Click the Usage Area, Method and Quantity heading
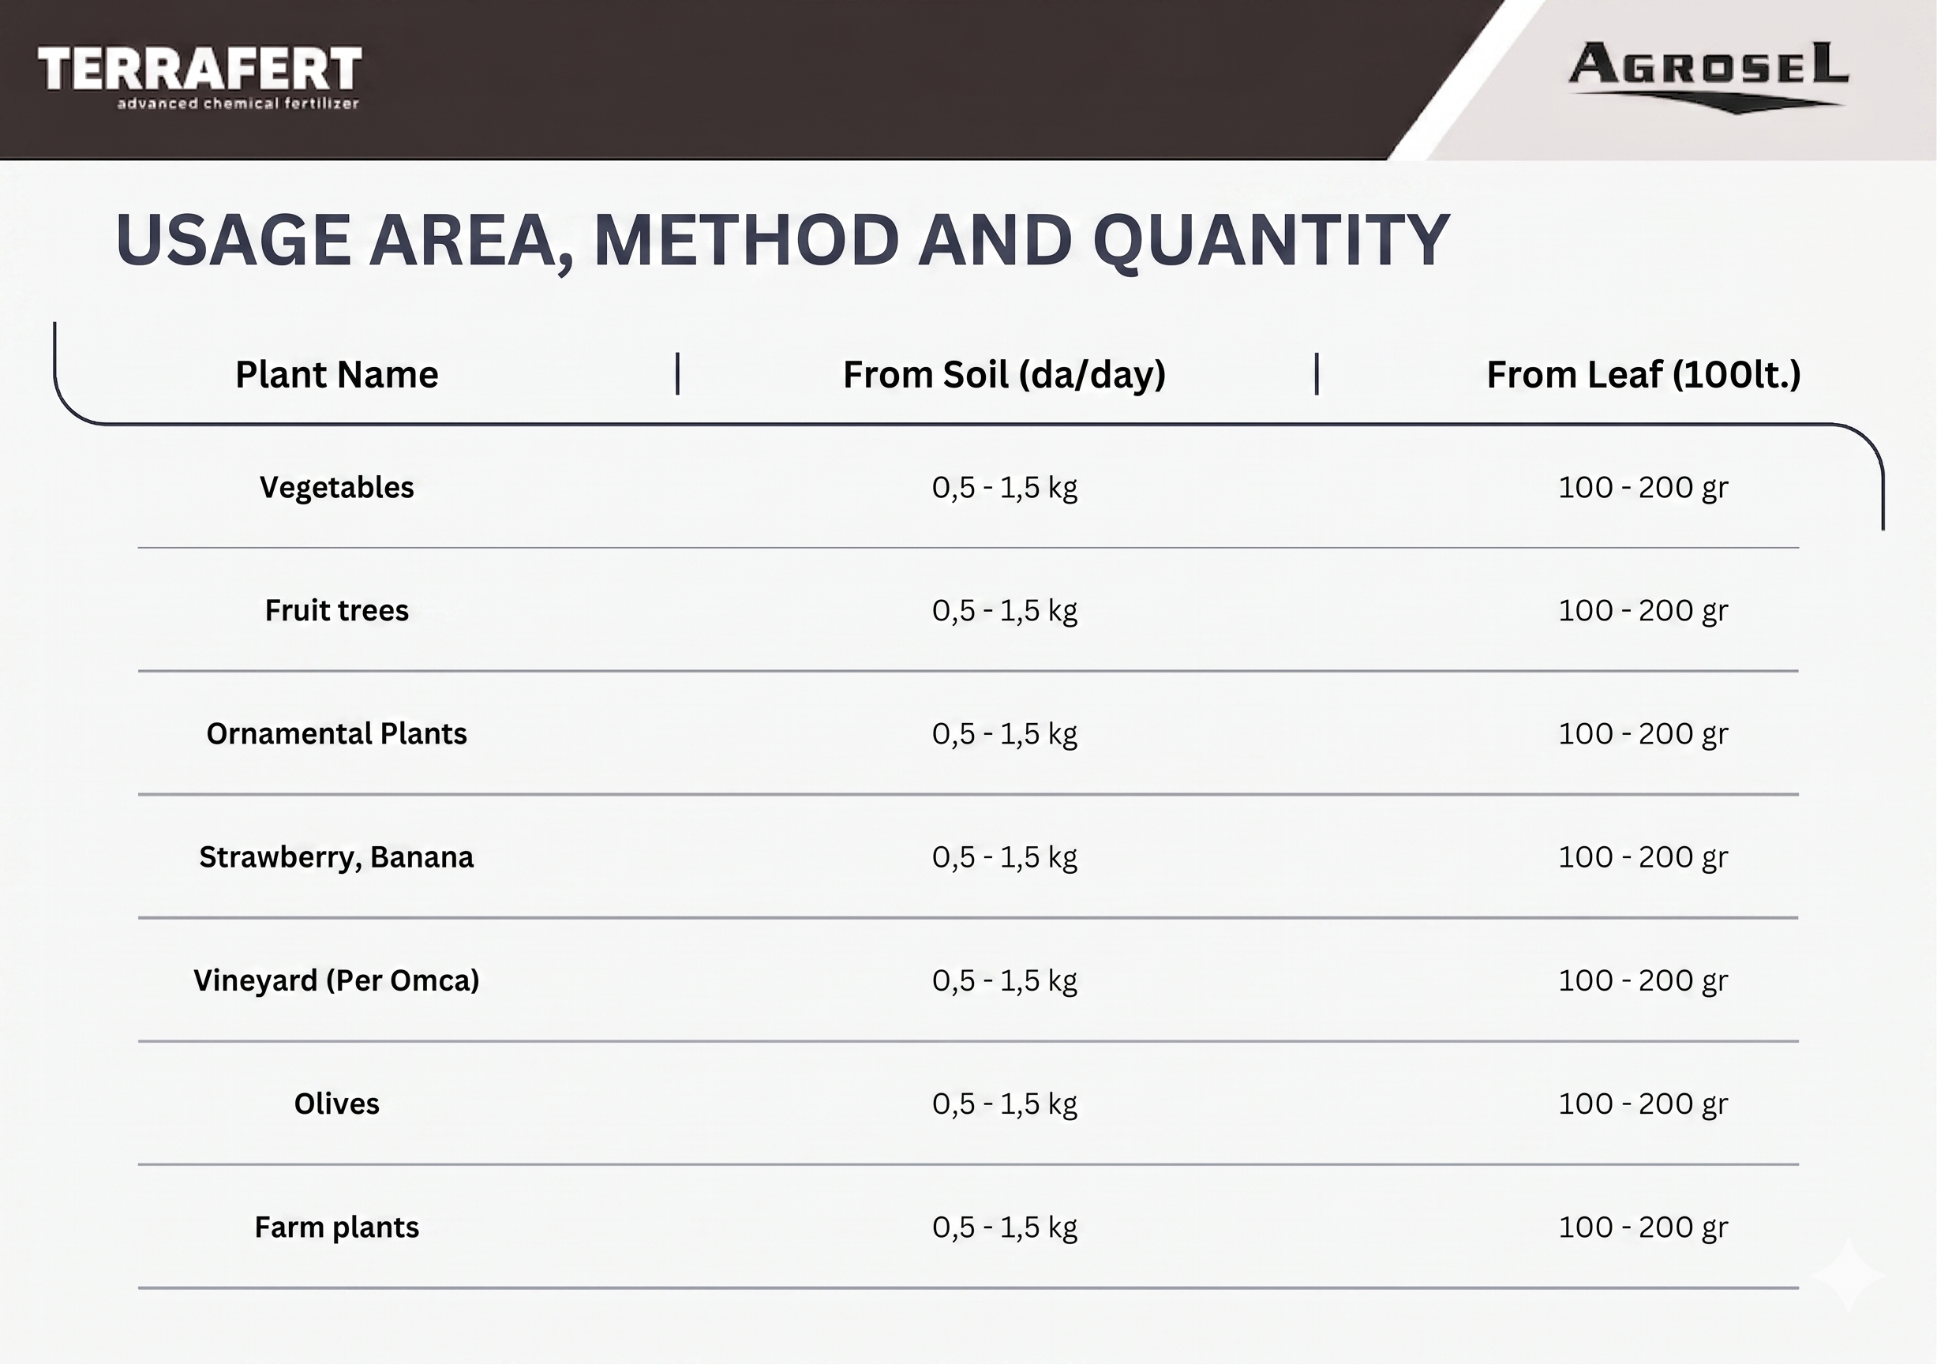1937x1364 pixels. tap(782, 241)
